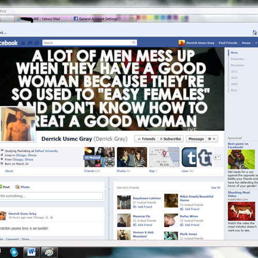This screenshot has height=258, width=258.
Task: Open post author Derrick Usmc Gray link
Action: pyautogui.click(x=22, y=214)
